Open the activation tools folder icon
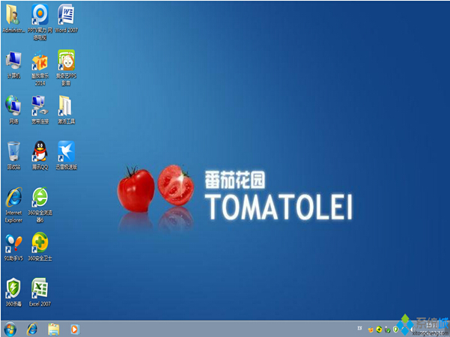The image size is (450, 337). [66, 106]
